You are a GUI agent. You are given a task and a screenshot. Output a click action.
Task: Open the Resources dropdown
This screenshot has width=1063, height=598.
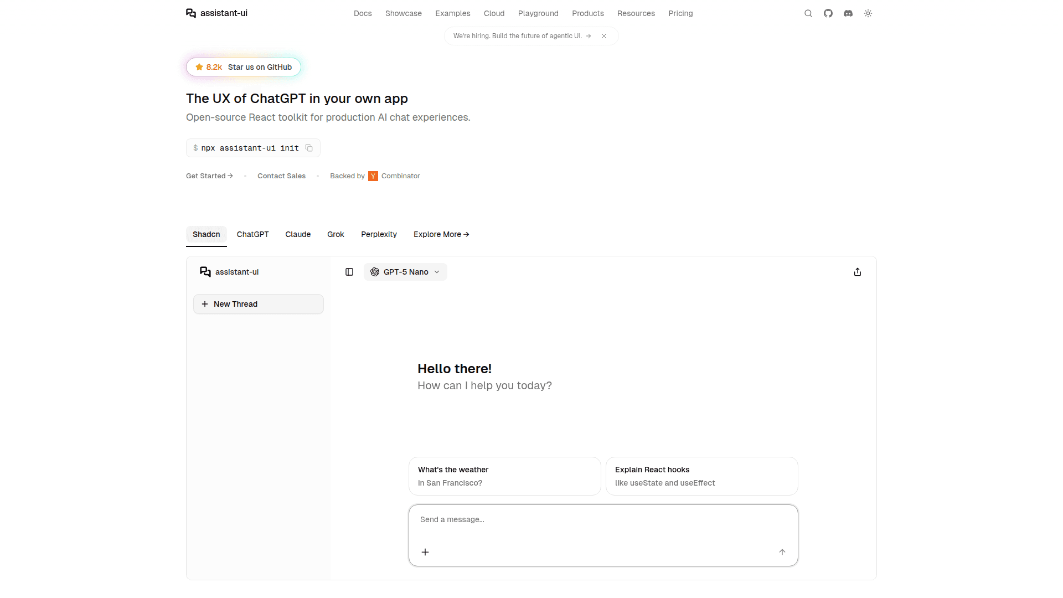click(x=636, y=13)
